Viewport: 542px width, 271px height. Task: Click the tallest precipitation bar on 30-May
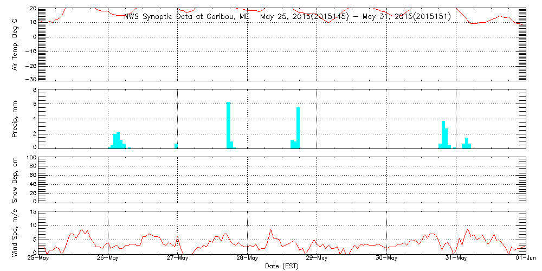443,134
